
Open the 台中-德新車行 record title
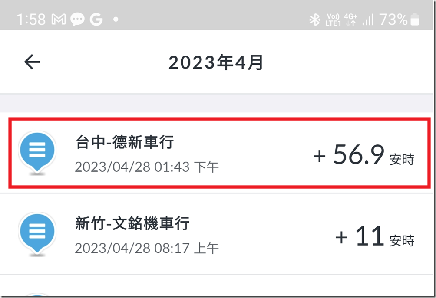coord(125,142)
